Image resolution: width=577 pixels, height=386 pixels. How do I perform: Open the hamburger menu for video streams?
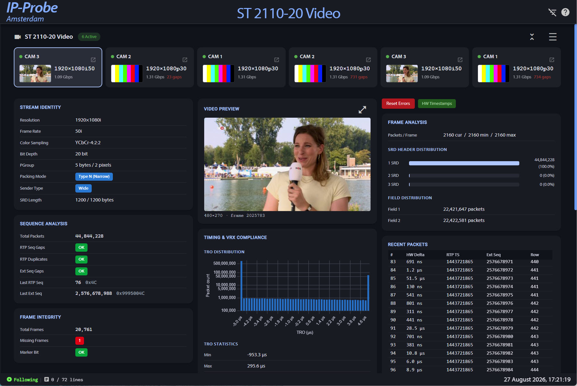point(553,37)
